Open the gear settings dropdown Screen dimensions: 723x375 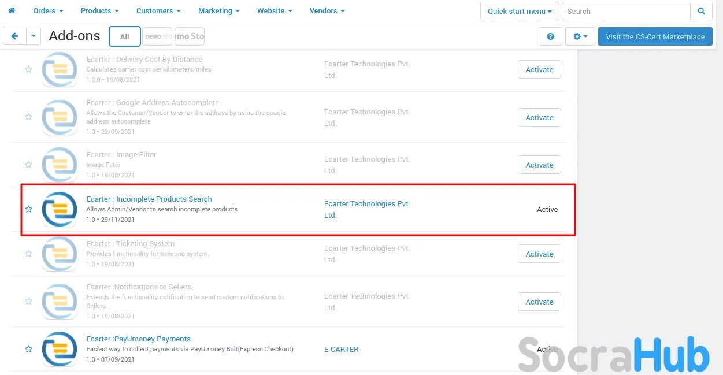tap(580, 36)
